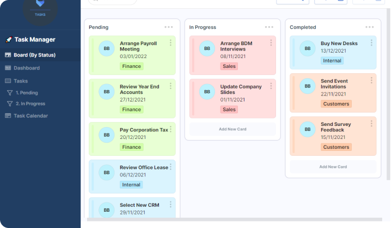Click the filter icon next to 1. Pending

9,93
